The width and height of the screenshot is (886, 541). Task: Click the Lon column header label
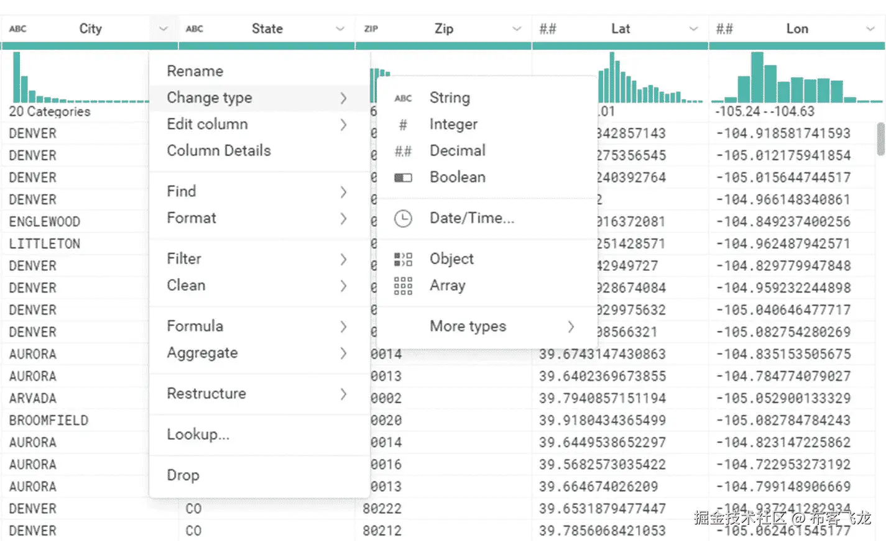(797, 29)
